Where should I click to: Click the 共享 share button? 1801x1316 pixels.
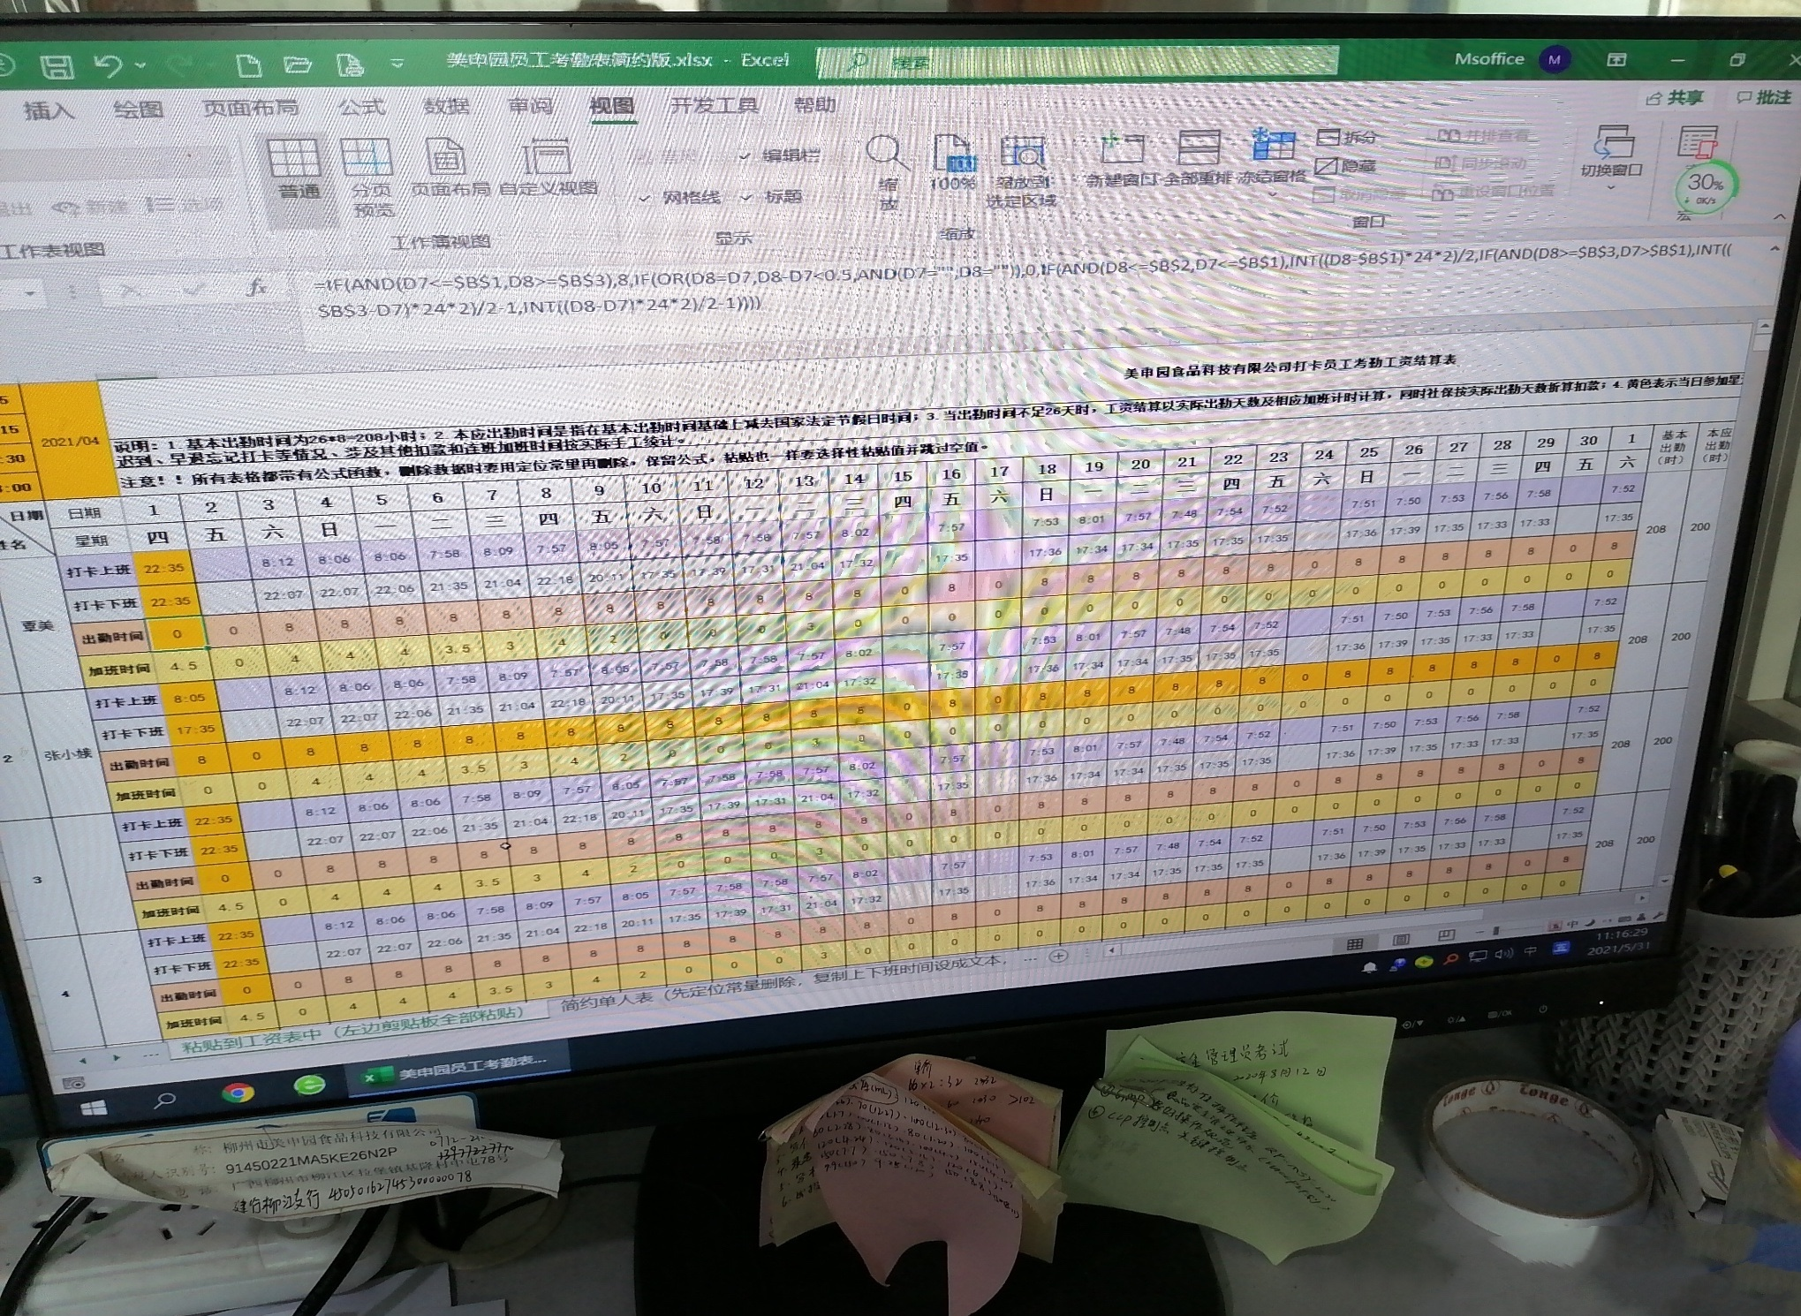click(x=1675, y=98)
